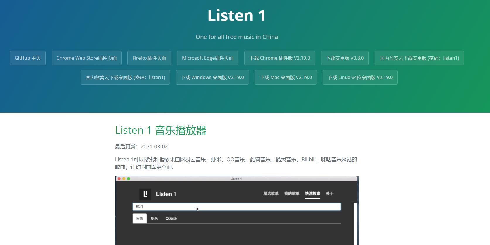Viewport: 490px width, 245px height.
Task: Open Microsoft Edge插件页面
Action: click(x=208, y=58)
